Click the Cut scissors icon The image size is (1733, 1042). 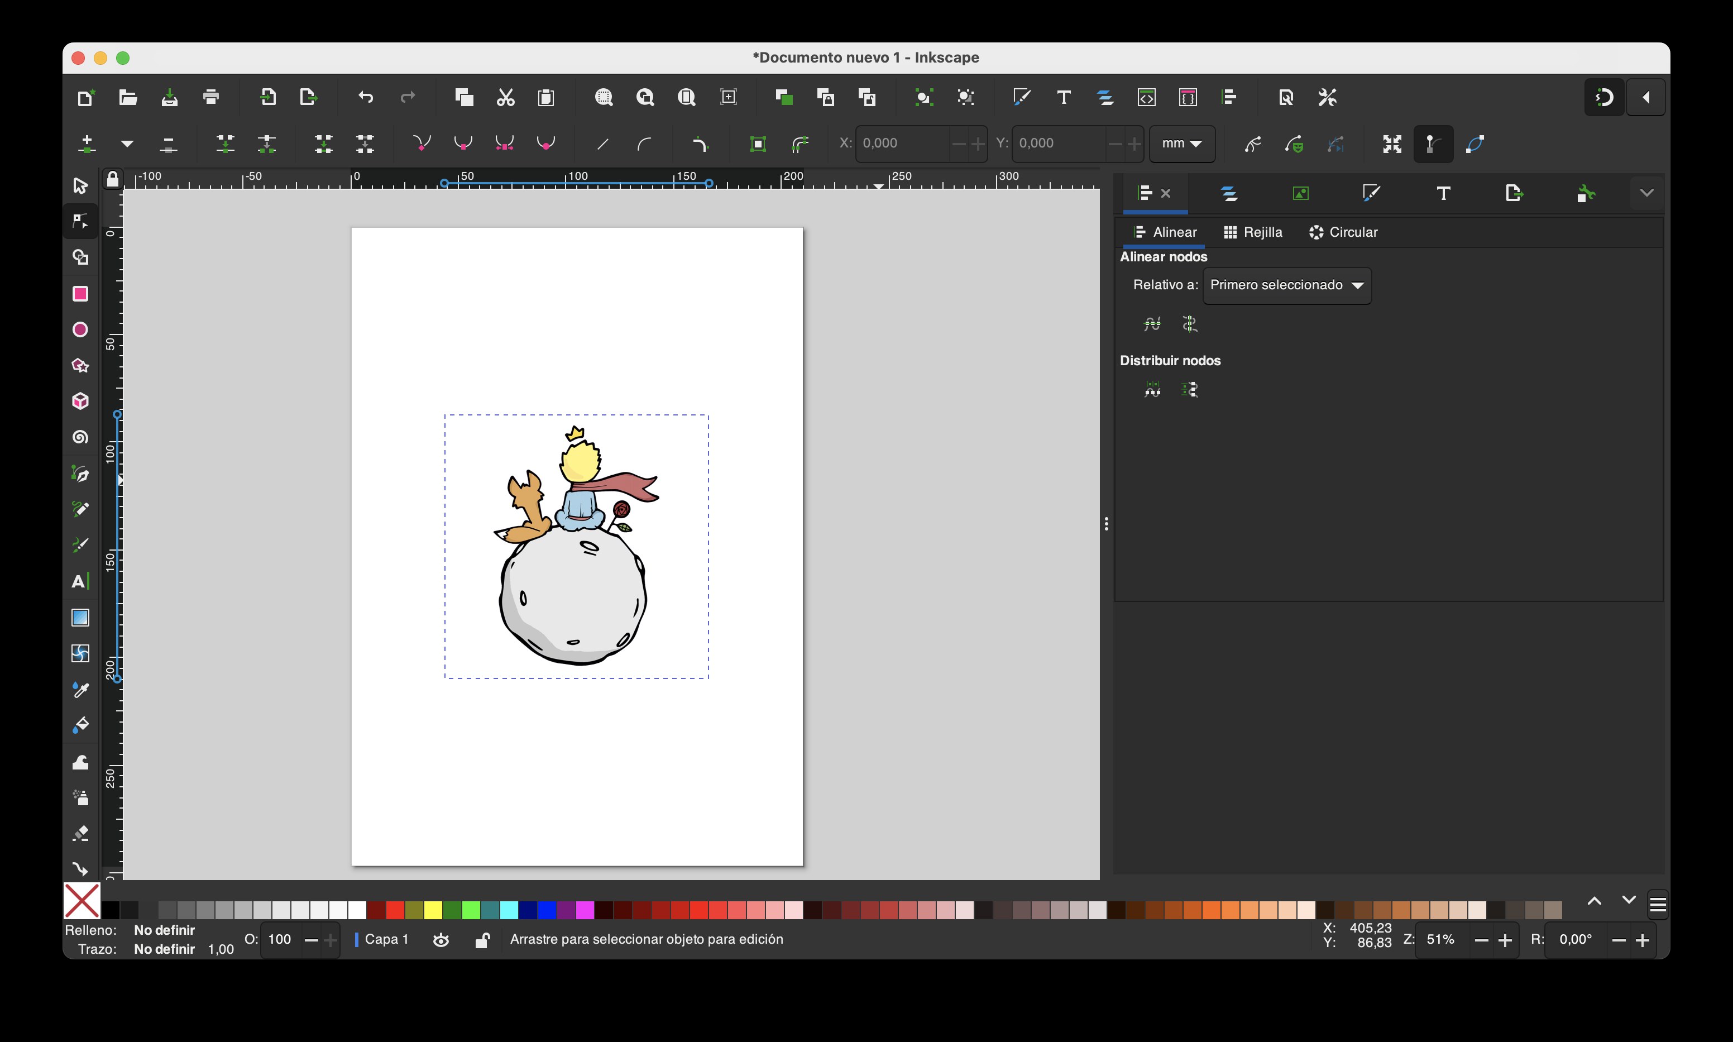pyautogui.click(x=505, y=97)
